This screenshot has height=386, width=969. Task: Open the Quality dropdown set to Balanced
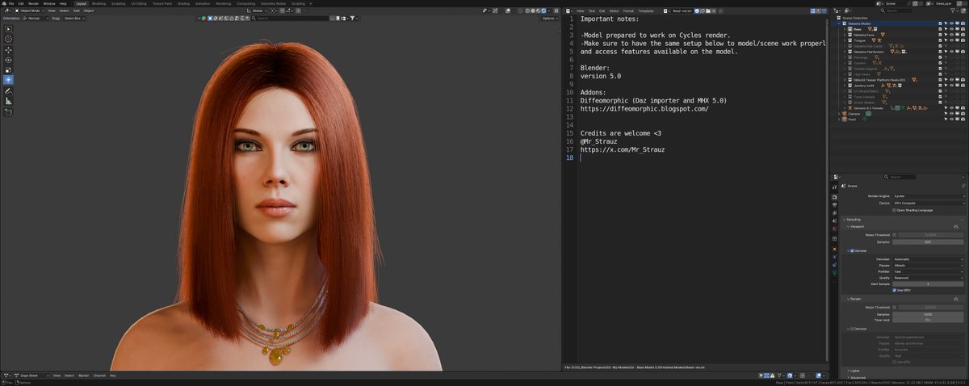[929, 279]
